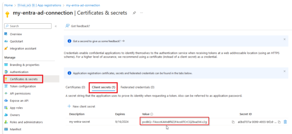Select the Client secrets (1) tab
The height and width of the screenshot is (134, 292).
pyautogui.click(x=104, y=87)
